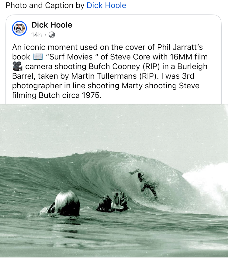Open the black-and-white surf photo

click(x=114, y=181)
